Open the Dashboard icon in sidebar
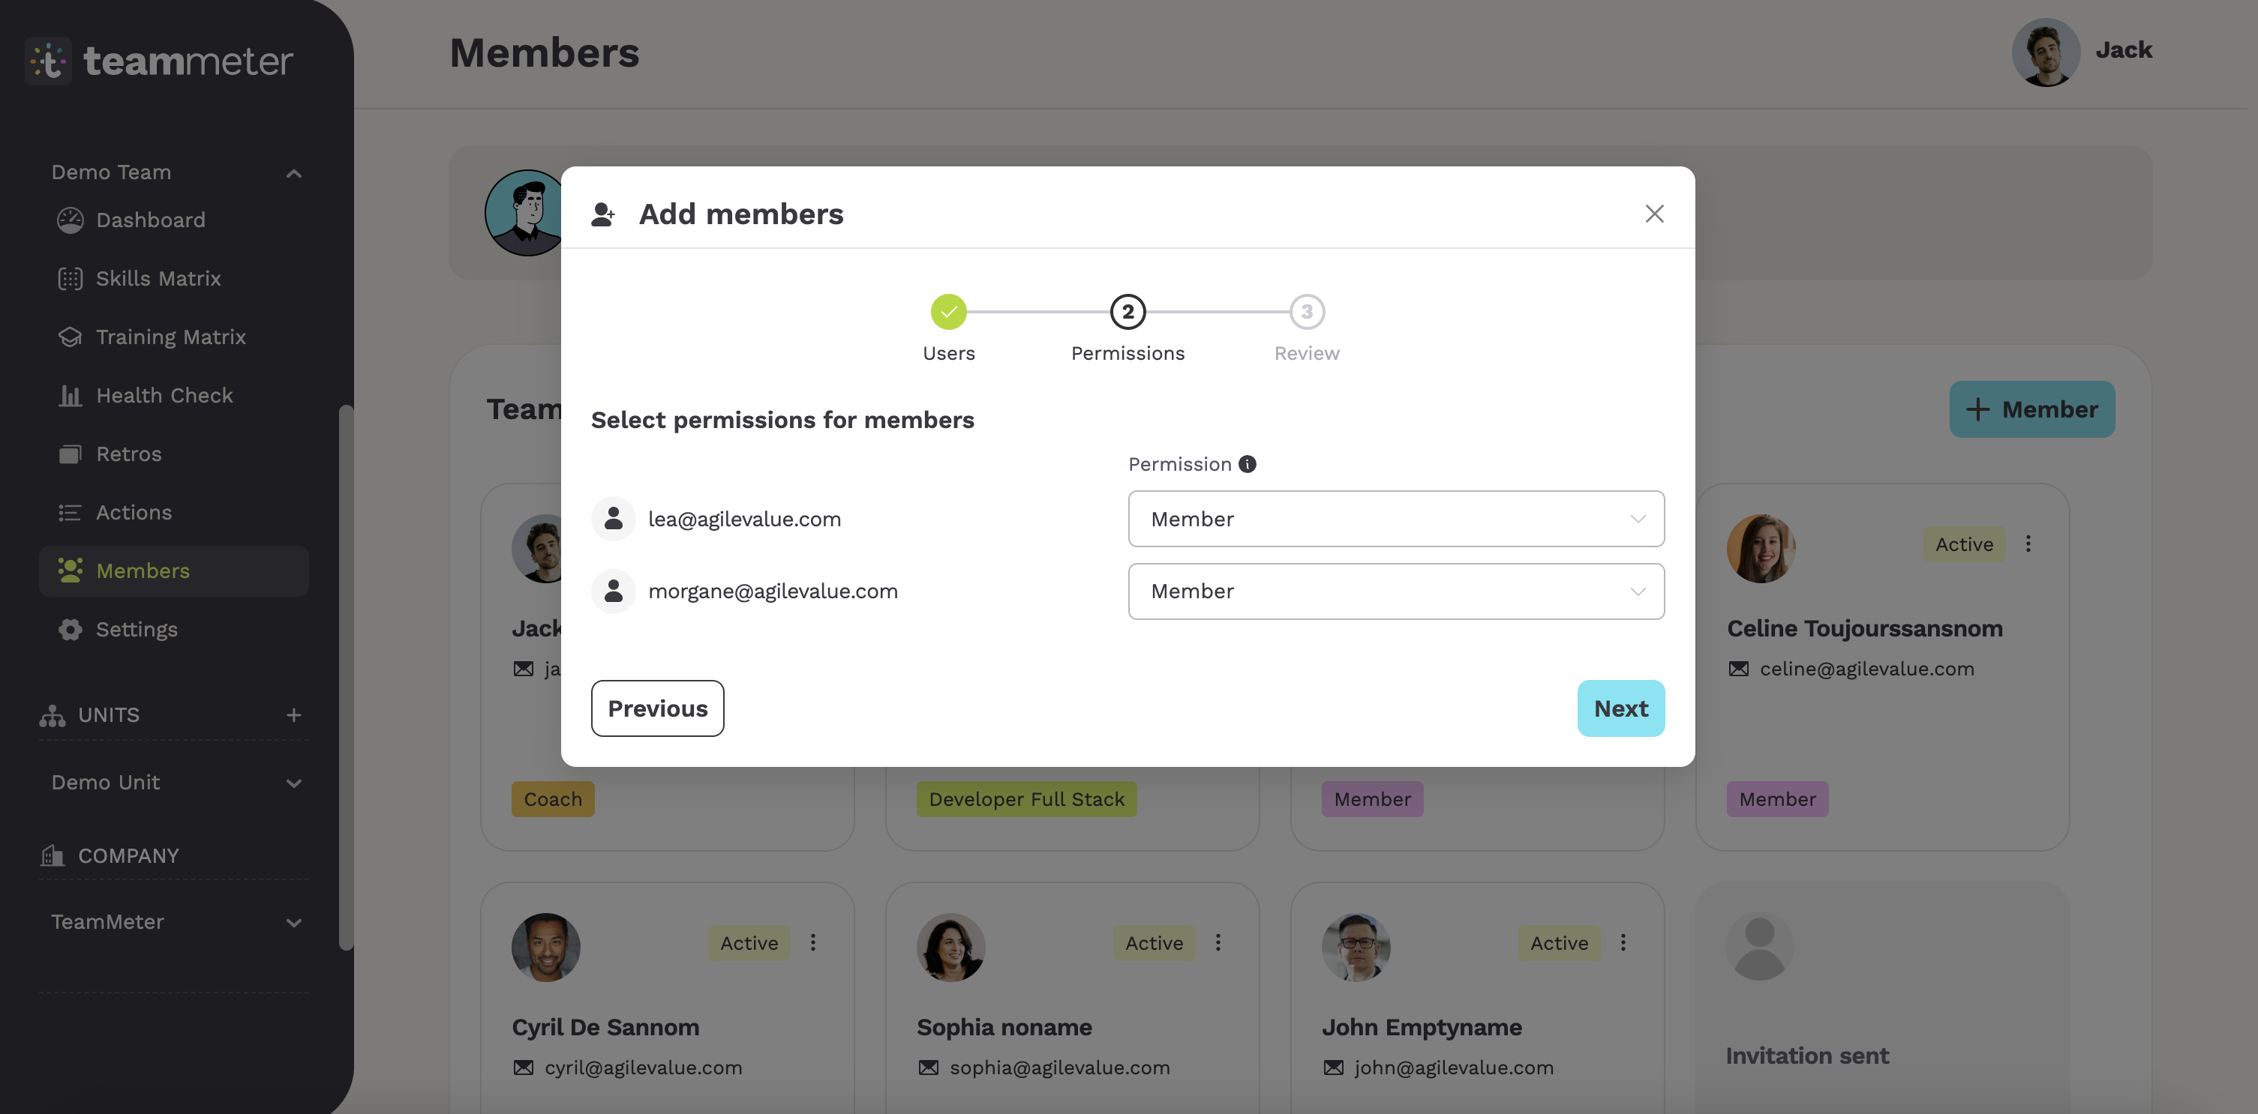This screenshot has width=2258, height=1114. pos(70,220)
